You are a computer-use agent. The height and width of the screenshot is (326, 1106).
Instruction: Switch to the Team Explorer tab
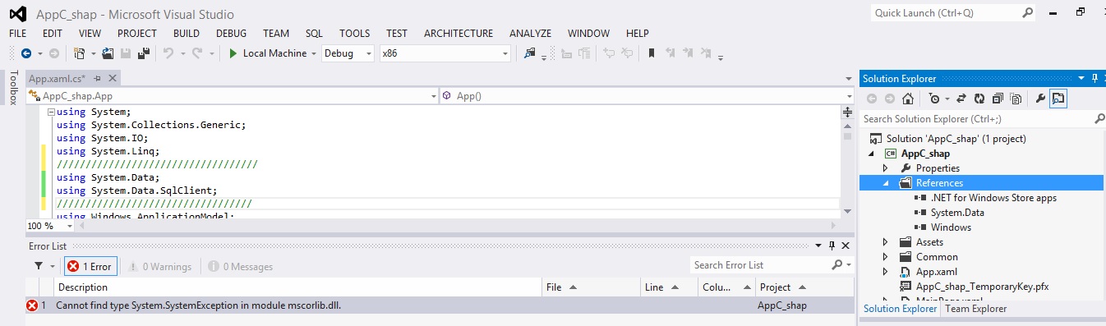tap(975, 309)
